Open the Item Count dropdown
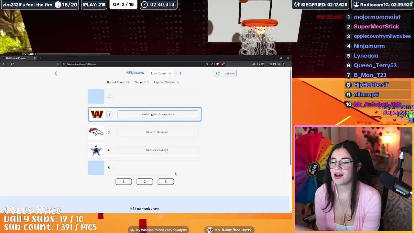This screenshot has width=414, height=233. coord(161,73)
